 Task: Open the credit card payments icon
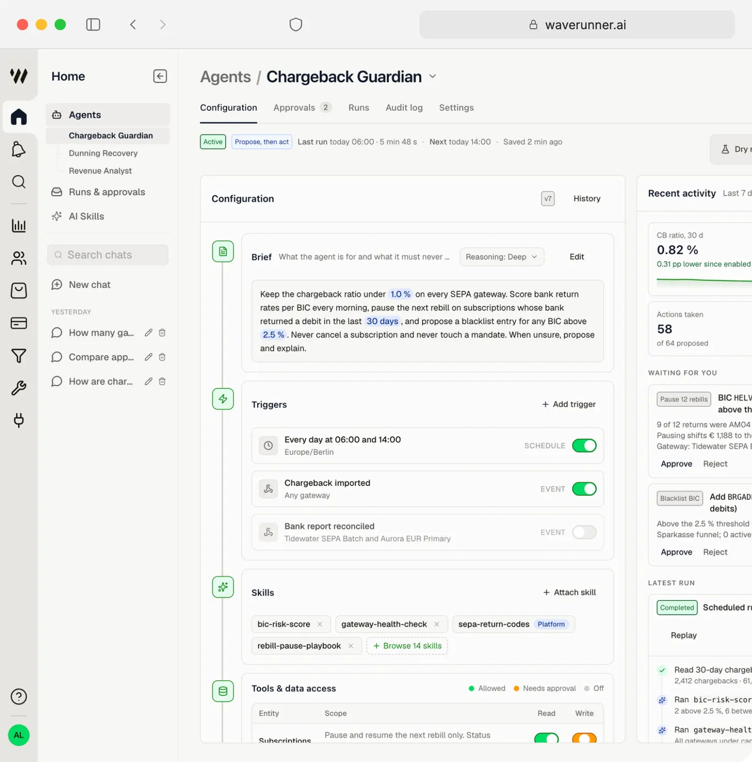click(19, 323)
